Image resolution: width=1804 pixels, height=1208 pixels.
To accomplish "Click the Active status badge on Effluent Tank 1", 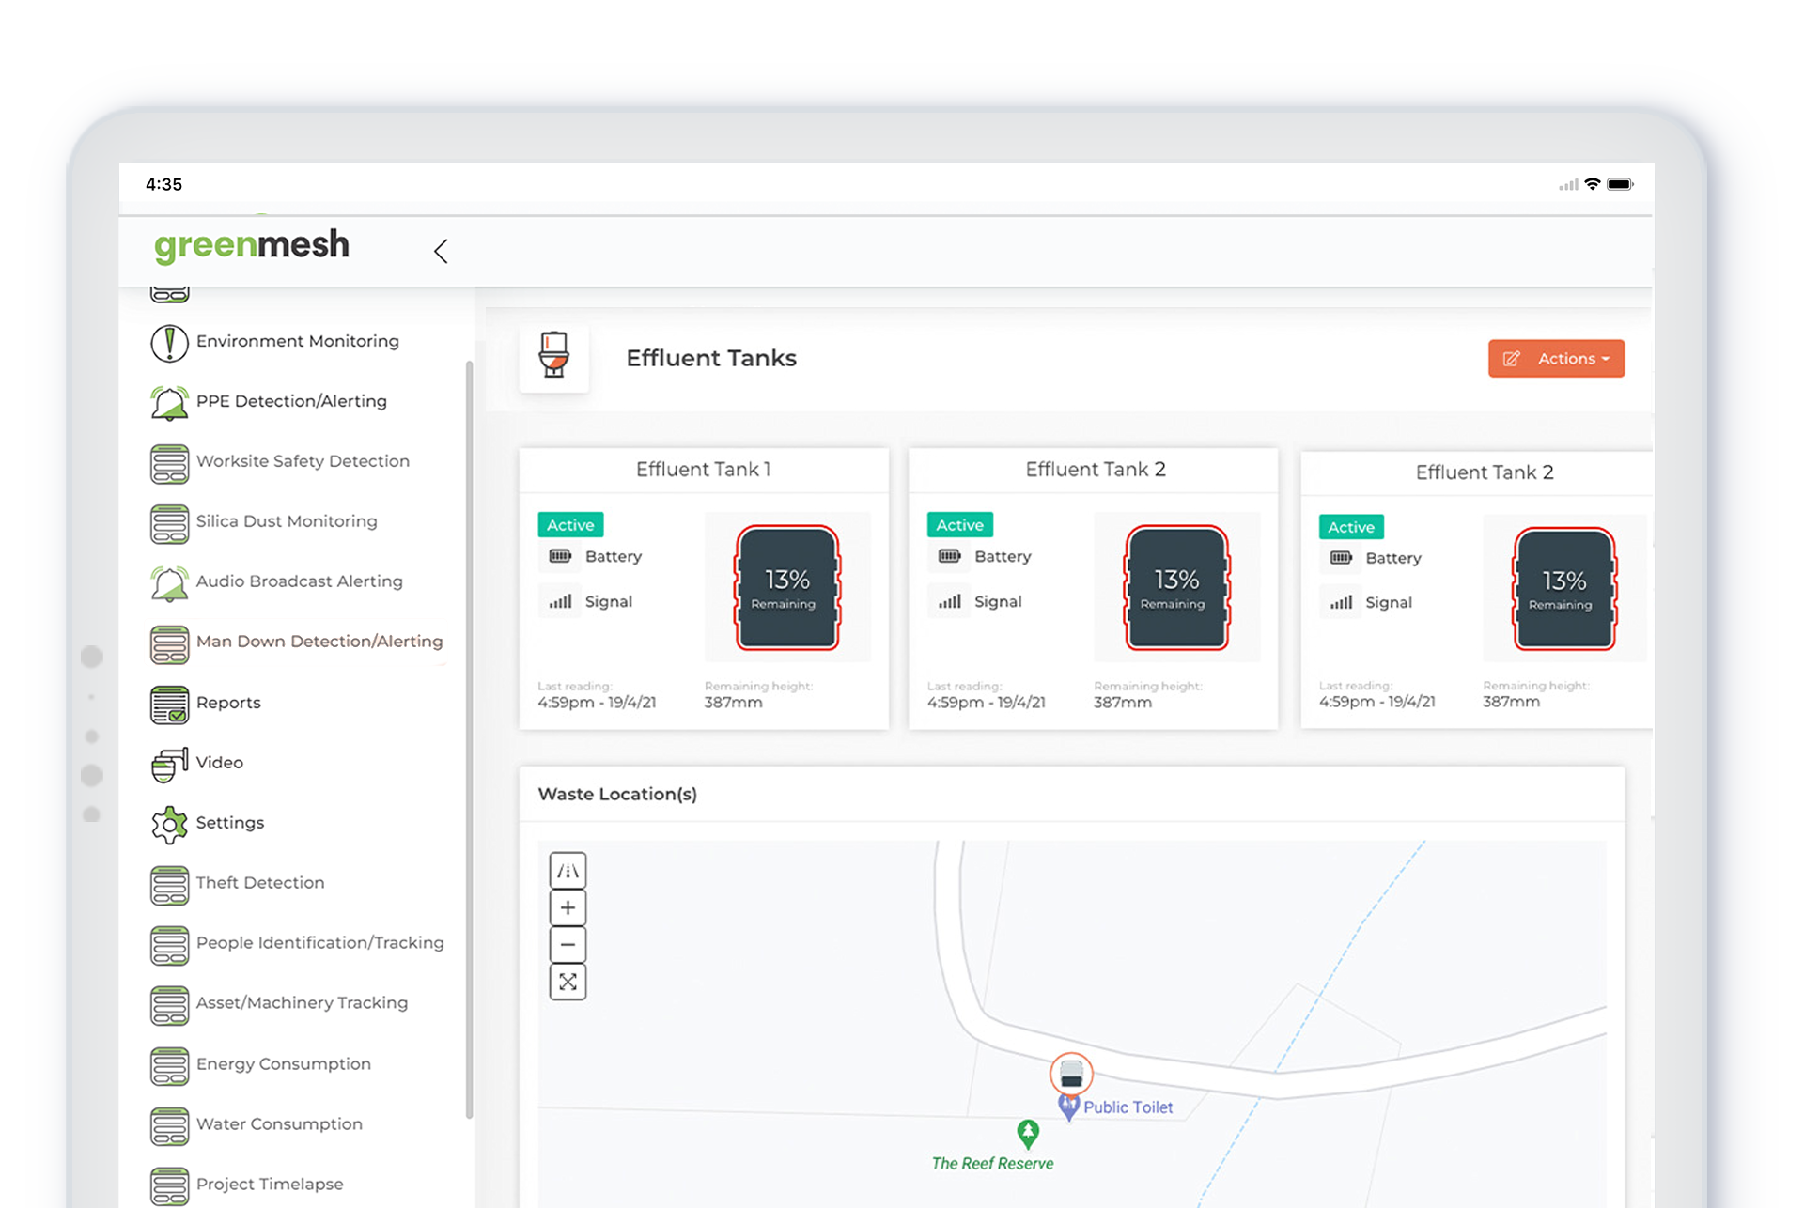I will 570,525.
